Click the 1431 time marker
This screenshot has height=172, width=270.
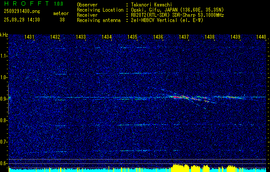tap(29, 37)
